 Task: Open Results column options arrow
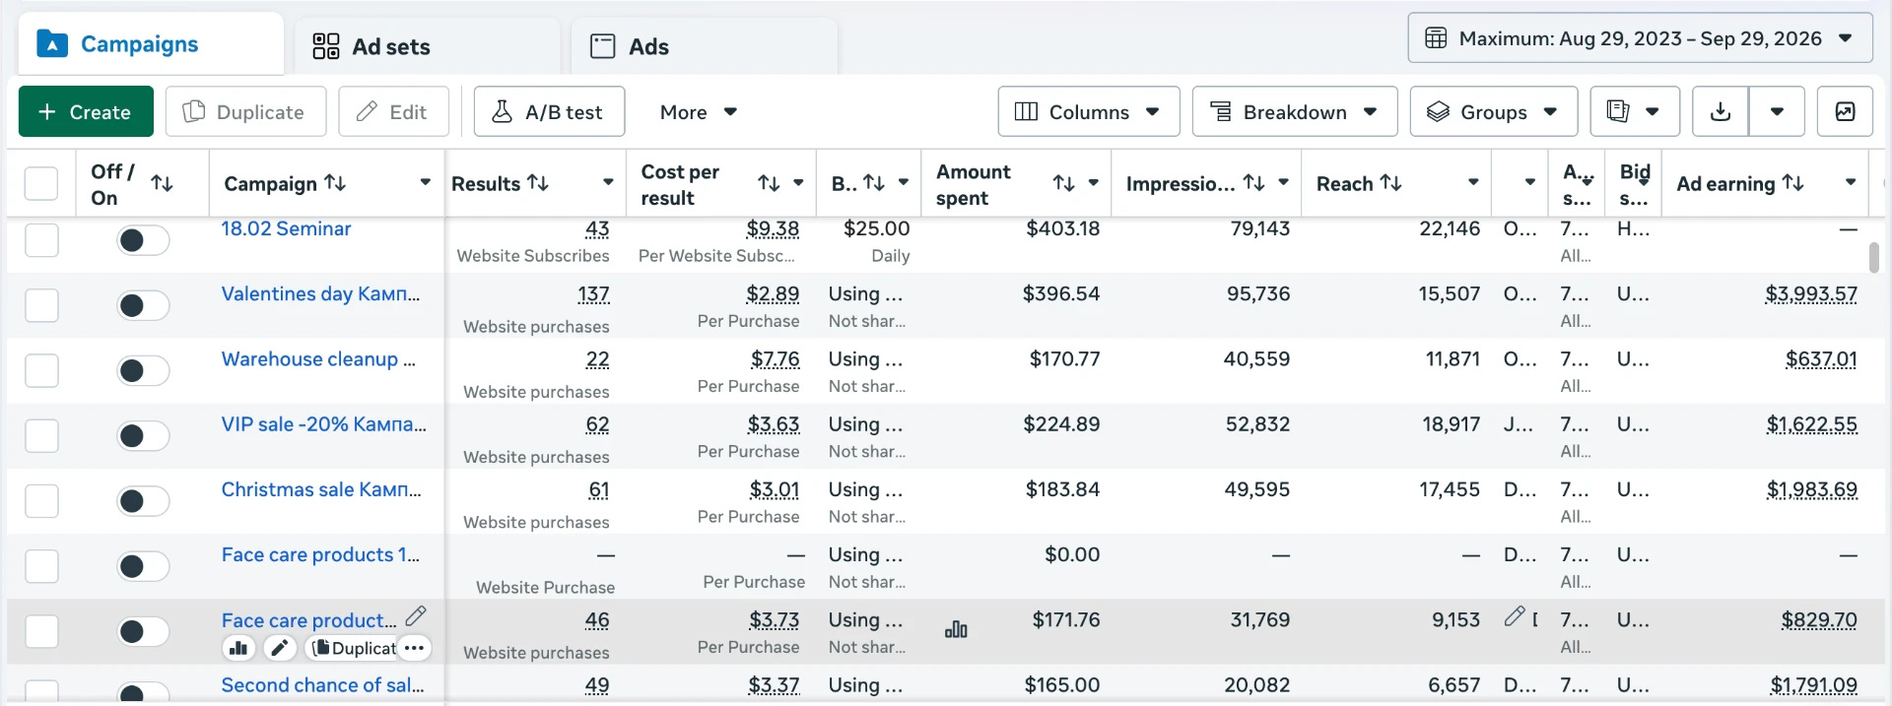coord(608,182)
